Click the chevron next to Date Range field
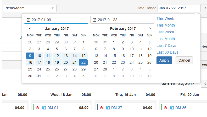 [204, 8]
